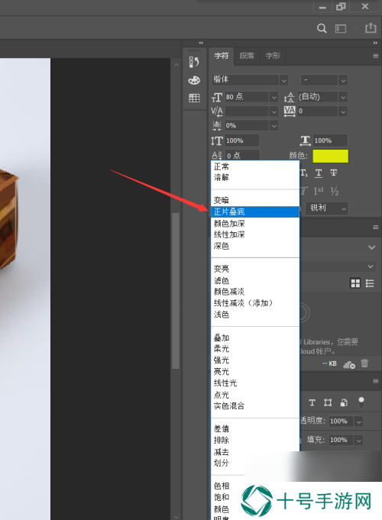Select blend mode 差值

click(255, 429)
